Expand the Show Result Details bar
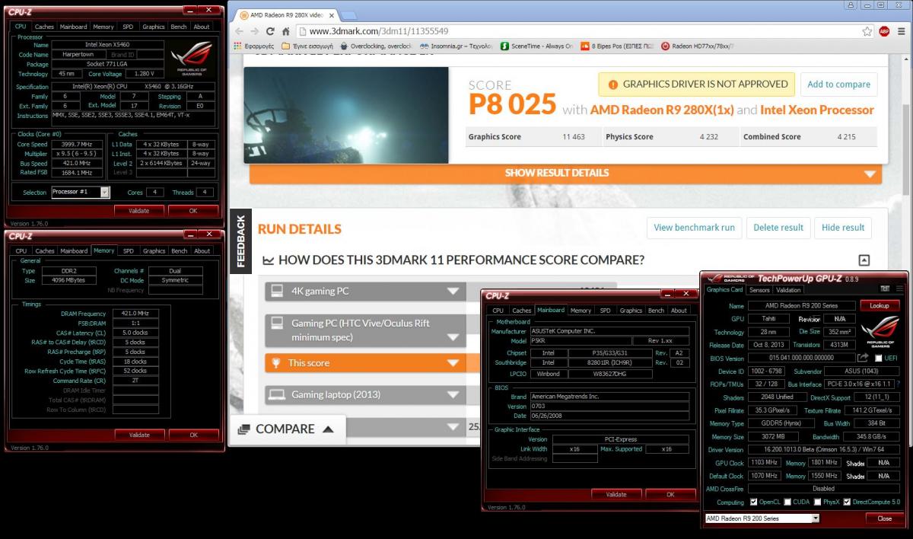The image size is (913, 539). [565, 173]
